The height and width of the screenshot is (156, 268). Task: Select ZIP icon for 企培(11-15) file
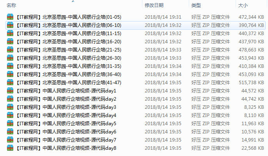(10, 33)
